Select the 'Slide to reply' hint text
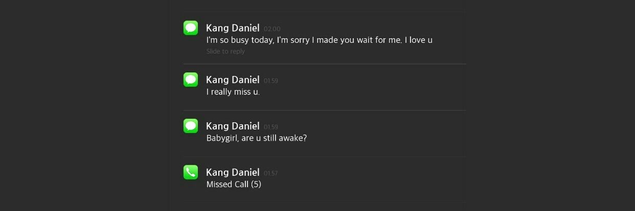The height and width of the screenshot is (211, 635). coord(225,51)
